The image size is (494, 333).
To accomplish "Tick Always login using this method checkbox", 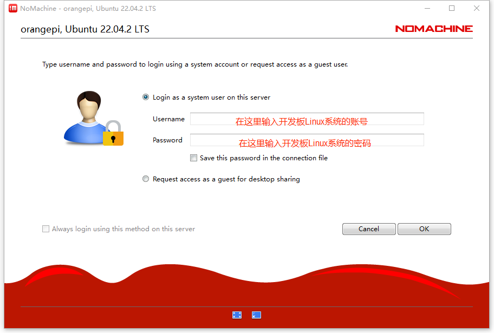I will 45,228.
